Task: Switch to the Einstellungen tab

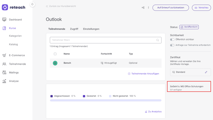Action: [91, 29]
